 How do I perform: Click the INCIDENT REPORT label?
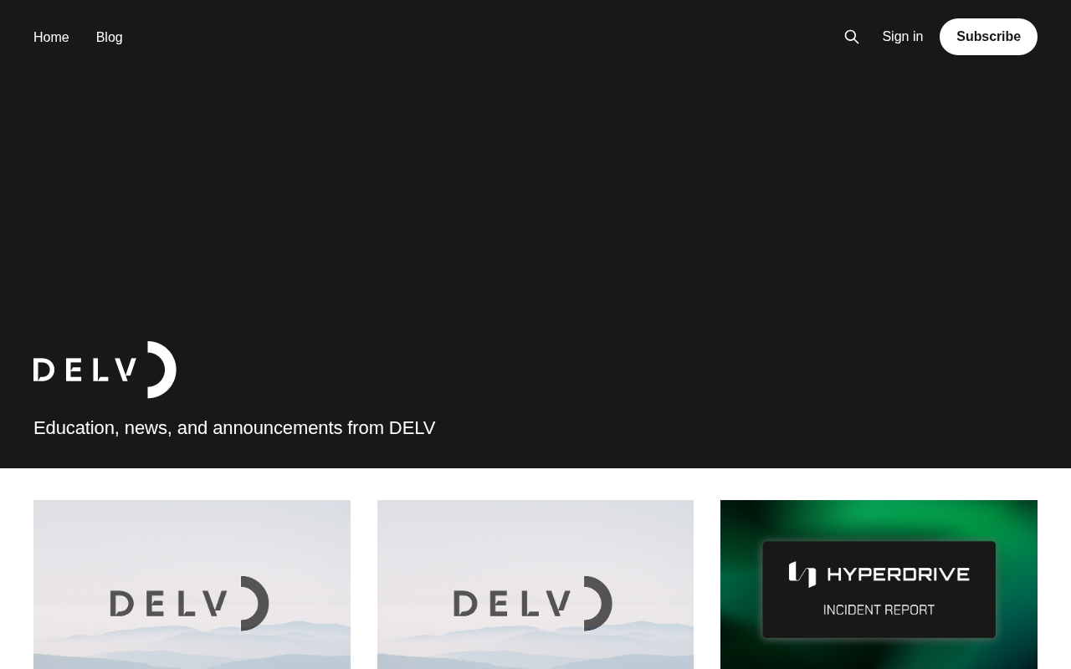click(x=879, y=610)
